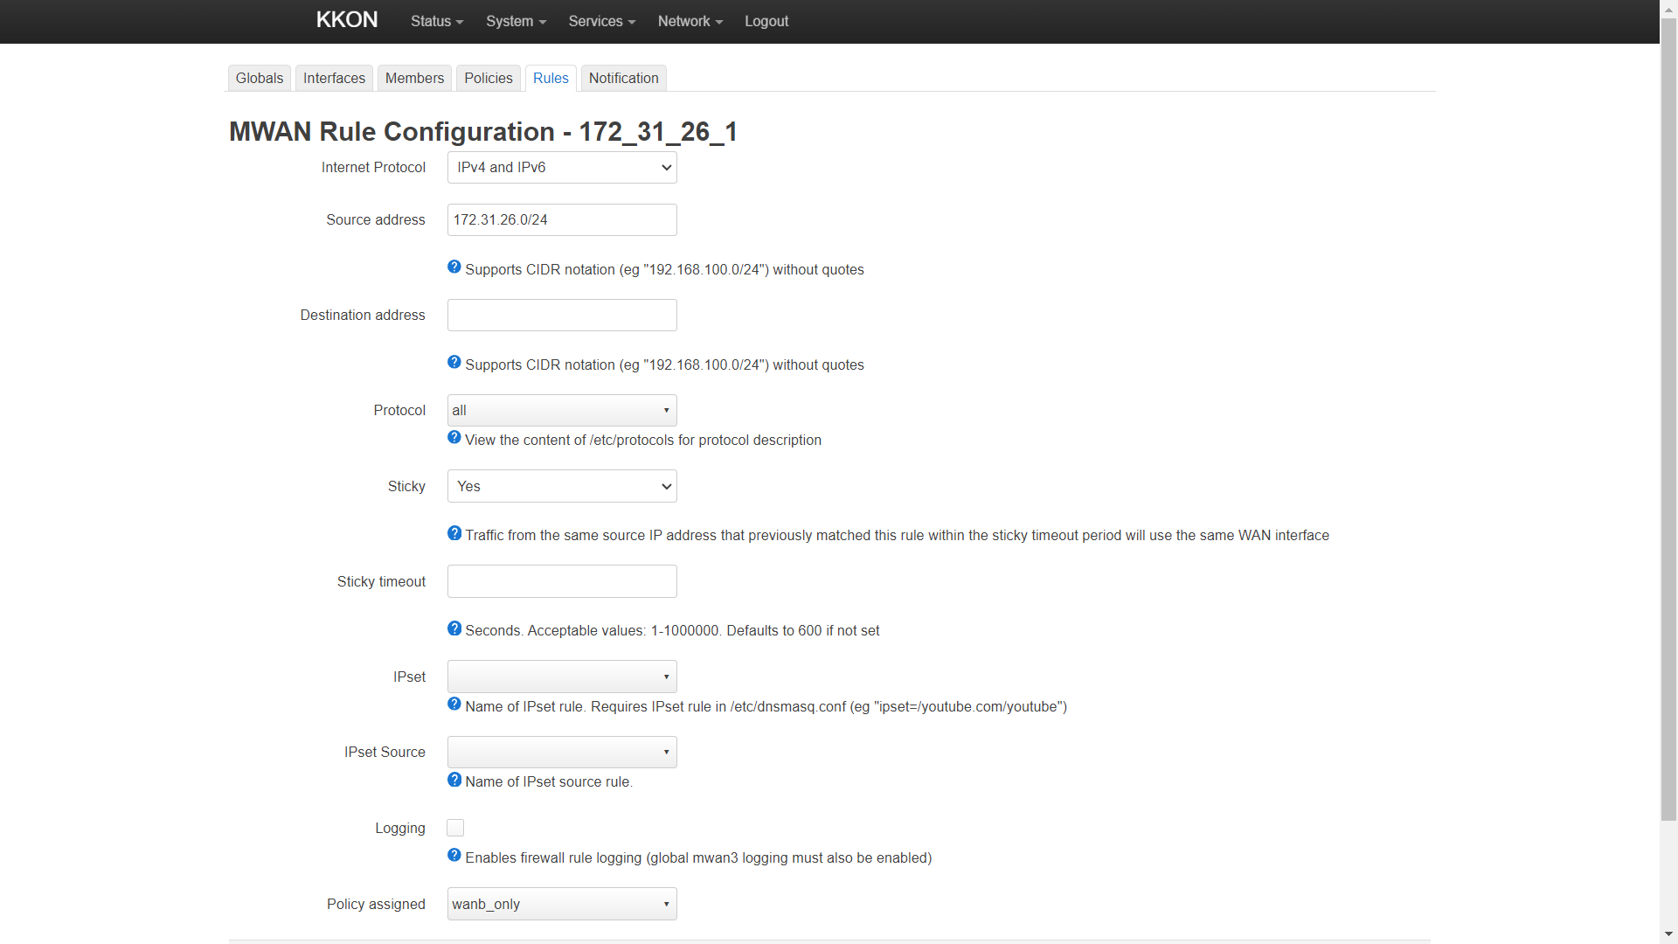Click help icon under Source address field

454,267
